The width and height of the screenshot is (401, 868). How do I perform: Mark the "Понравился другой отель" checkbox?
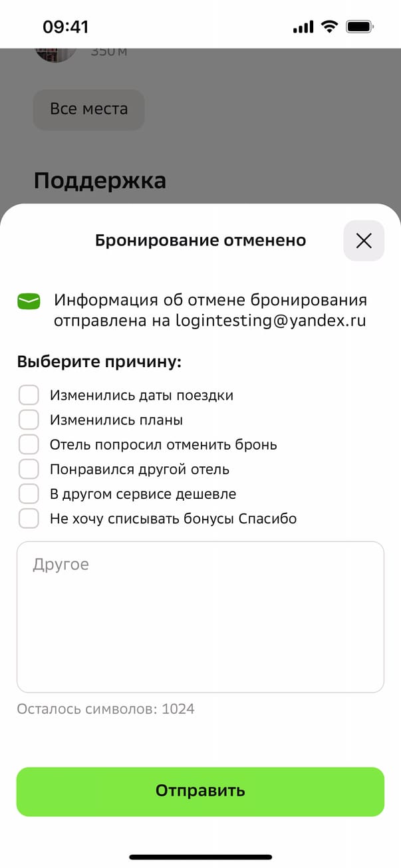tap(29, 469)
